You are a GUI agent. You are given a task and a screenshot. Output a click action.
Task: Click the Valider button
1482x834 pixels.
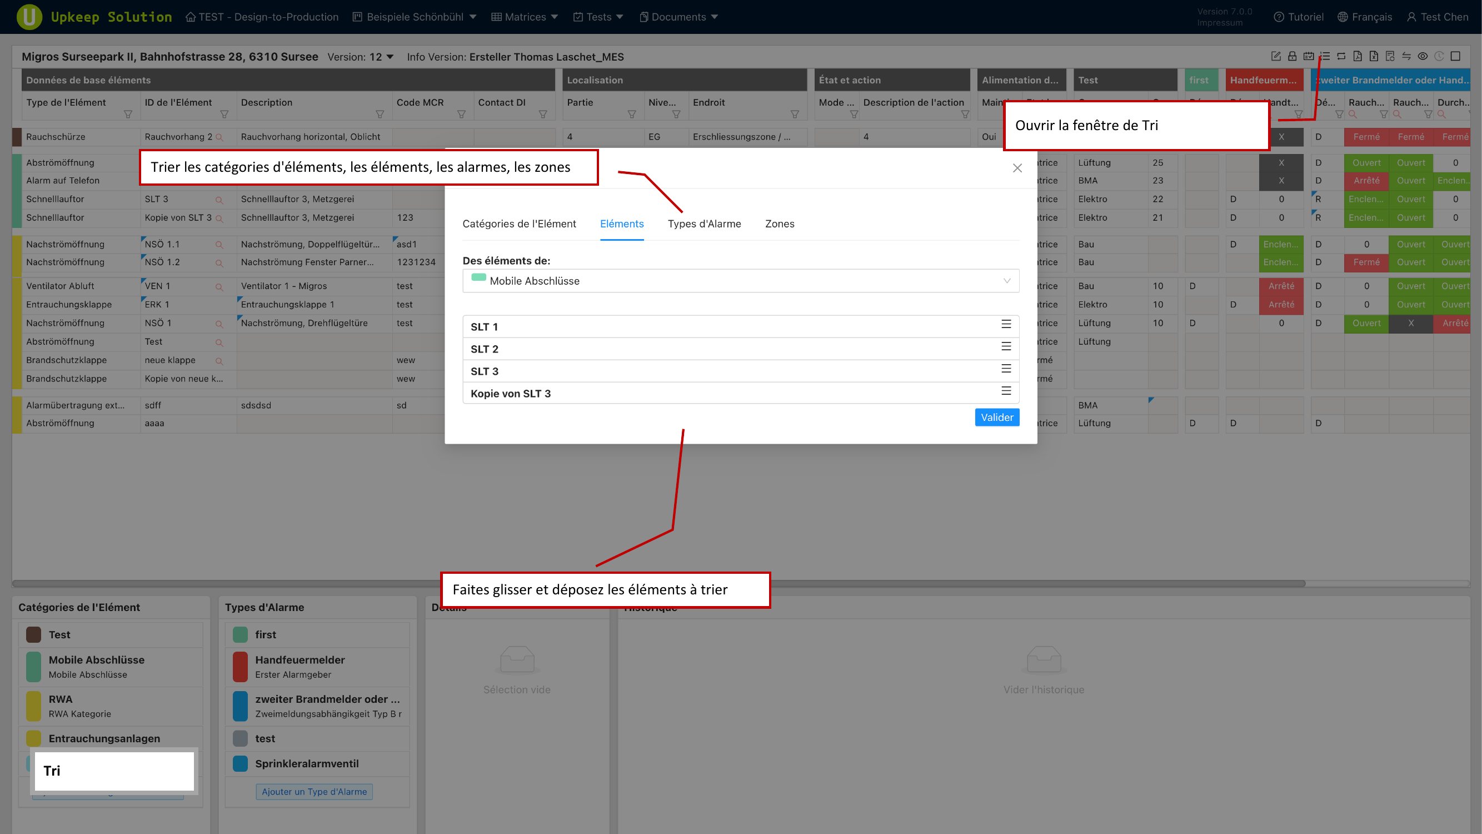pos(996,418)
